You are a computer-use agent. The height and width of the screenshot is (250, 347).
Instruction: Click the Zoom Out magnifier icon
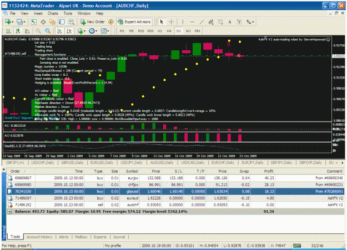click(x=48, y=31)
